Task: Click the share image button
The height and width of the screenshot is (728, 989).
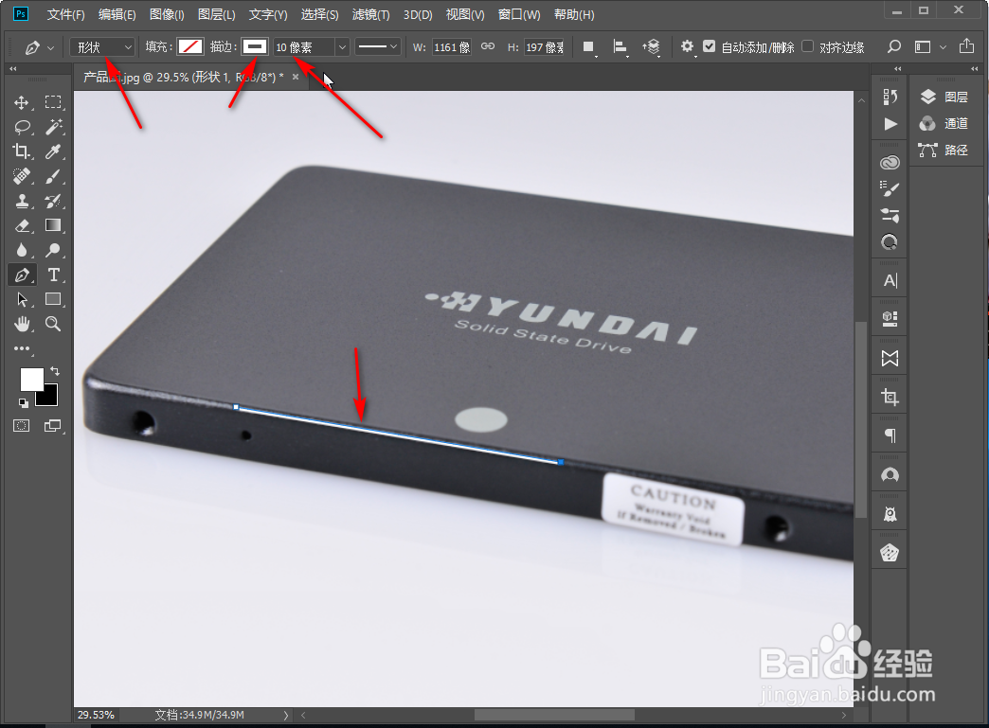Action: [x=966, y=46]
